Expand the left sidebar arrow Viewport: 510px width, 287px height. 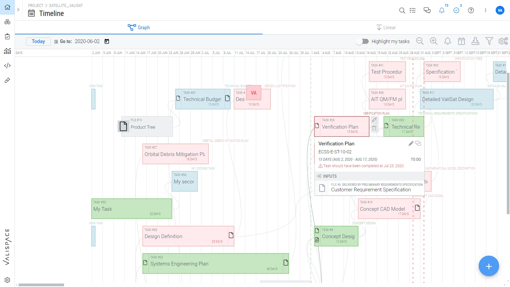pos(18,10)
